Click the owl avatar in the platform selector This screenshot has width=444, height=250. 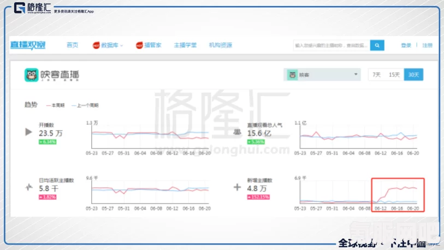(x=293, y=75)
